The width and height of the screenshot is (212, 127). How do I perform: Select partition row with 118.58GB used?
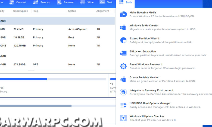coord(57,37)
